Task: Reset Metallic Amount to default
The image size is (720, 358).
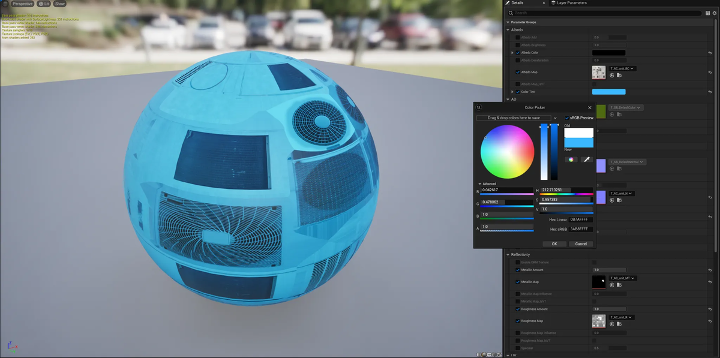Action: [710, 270]
